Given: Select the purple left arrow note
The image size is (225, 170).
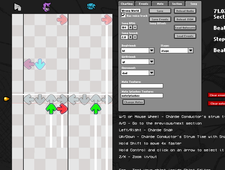Looking at the screenshot, I should 29,64.
